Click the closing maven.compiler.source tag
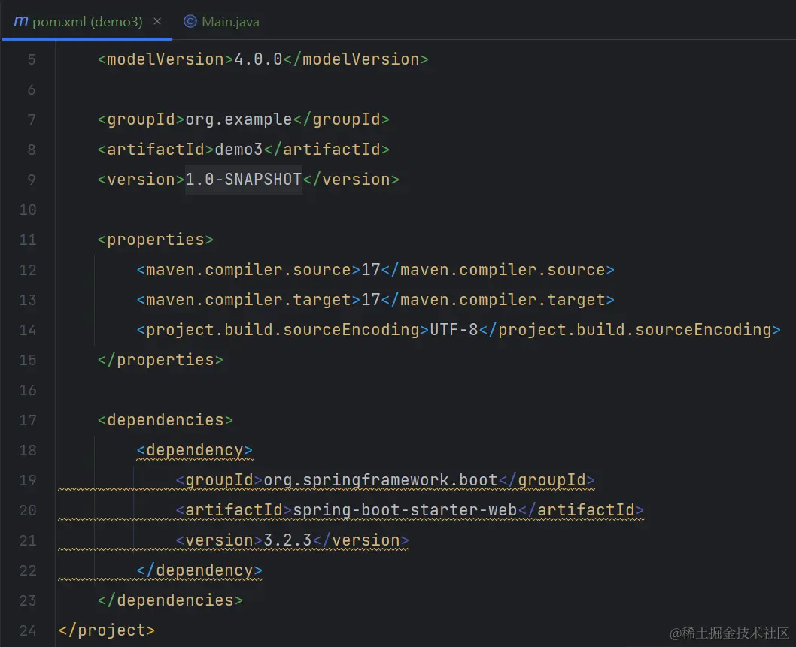This screenshot has width=796, height=647. coord(498,270)
